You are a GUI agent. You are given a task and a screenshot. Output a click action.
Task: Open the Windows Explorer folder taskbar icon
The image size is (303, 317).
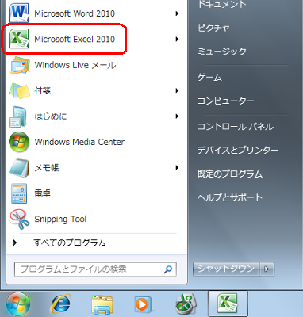point(102,304)
